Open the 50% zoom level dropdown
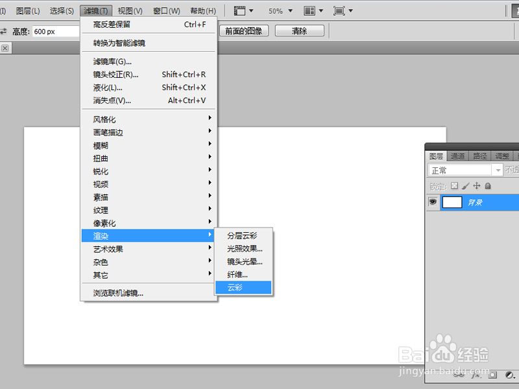This screenshot has width=519, height=389. tap(280, 11)
